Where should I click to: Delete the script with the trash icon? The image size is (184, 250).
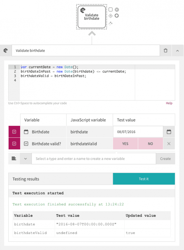pyautogui.click(x=165, y=50)
